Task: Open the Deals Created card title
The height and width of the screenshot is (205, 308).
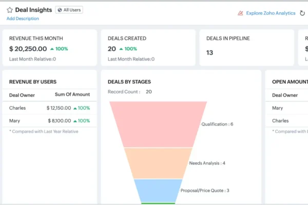Action: [x=127, y=38]
